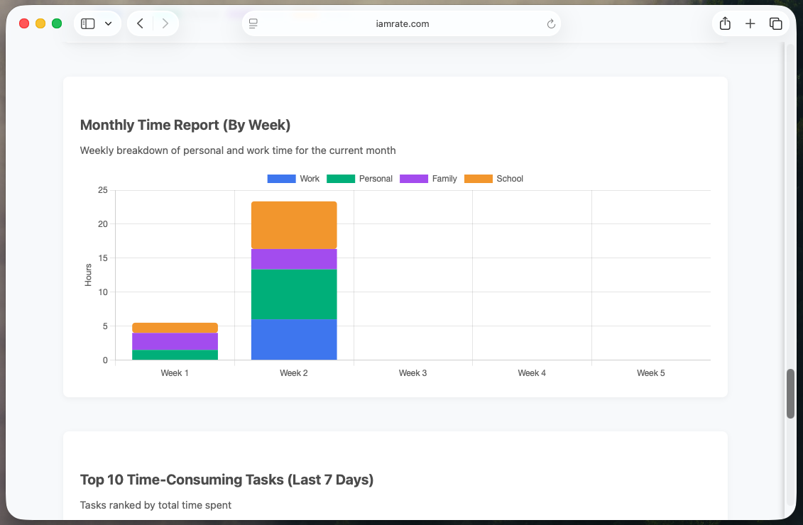Viewport: 803px width, 525px height.
Task: Maximize the window with green button
Action: (57, 23)
